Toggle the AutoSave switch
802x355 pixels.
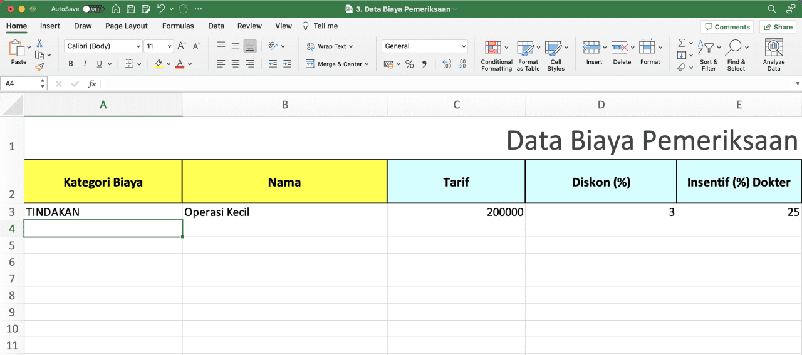(93, 9)
